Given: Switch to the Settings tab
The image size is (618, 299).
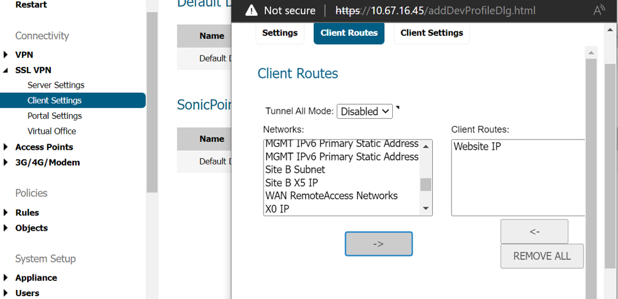Looking at the screenshot, I should pyautogui.click(x=279, y=33).
